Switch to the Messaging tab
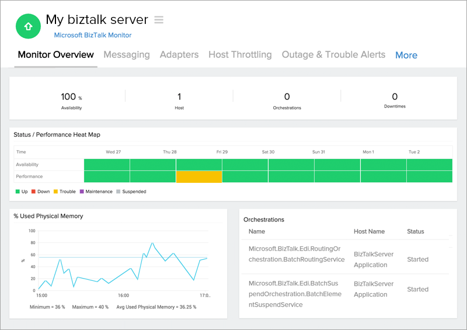The height and width of the screenshot is (330, 467). [x=127, y=55]
